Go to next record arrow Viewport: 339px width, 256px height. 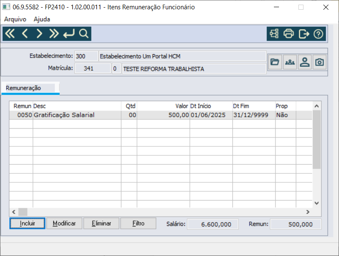39,34
